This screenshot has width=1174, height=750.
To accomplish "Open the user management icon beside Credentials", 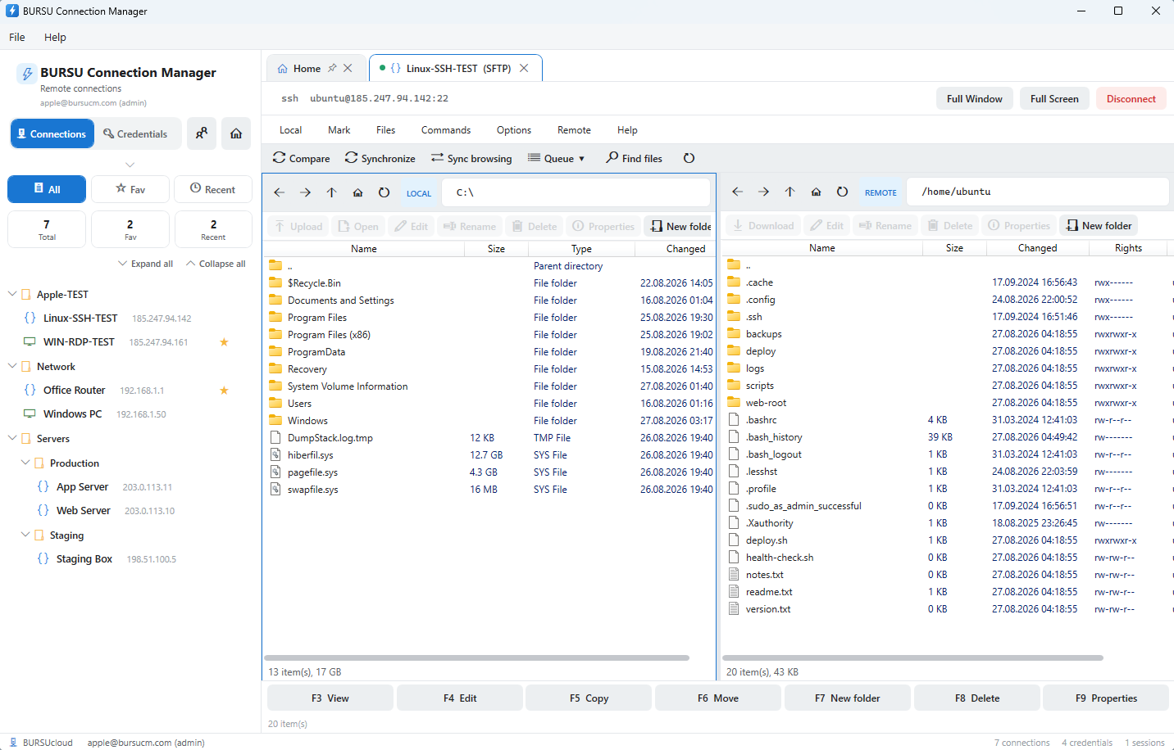I will pyautogui.click(x=202, y=133).
